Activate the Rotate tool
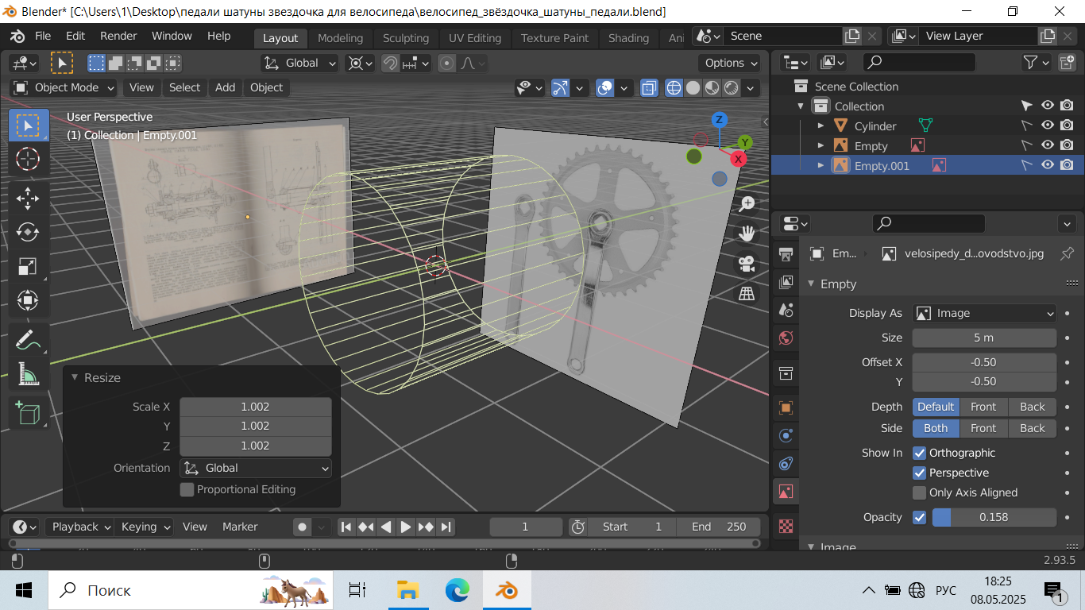This screenshot has width=1085, height=610. pyautogui.click(x=28, y=231)
